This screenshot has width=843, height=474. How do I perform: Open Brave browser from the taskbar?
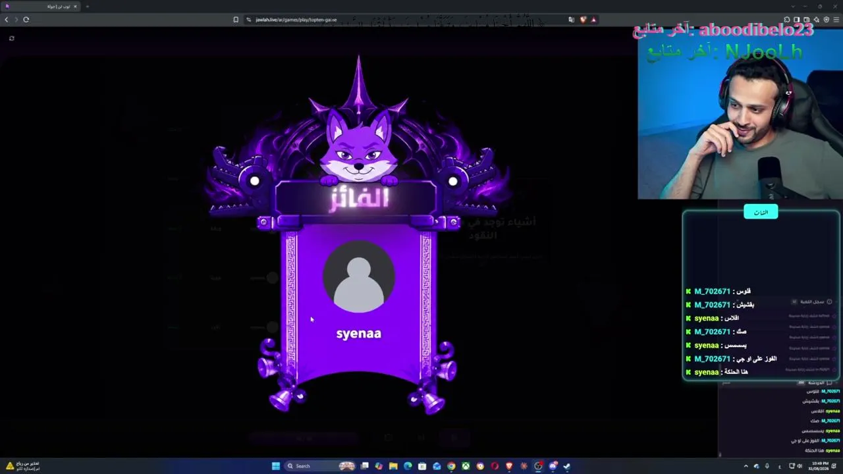509,466
